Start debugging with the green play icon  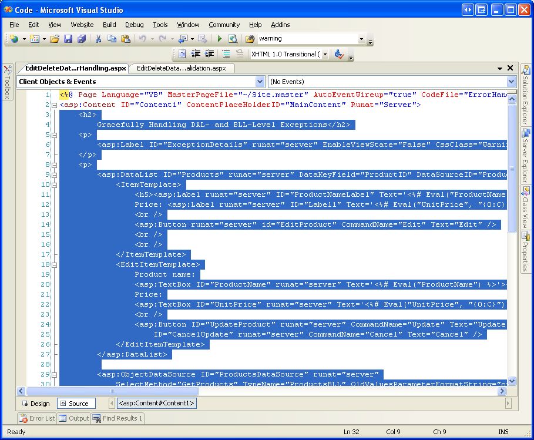[x=220, y=39]
